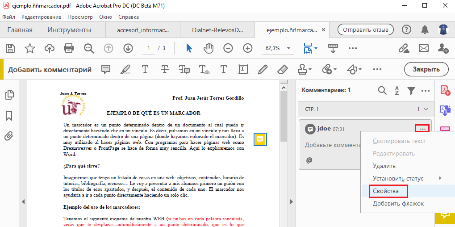The height and width of the screenshot is (227, 455).
Task: Switch to the Dialnet-RelevosD document tab
Action: point(217,30)
